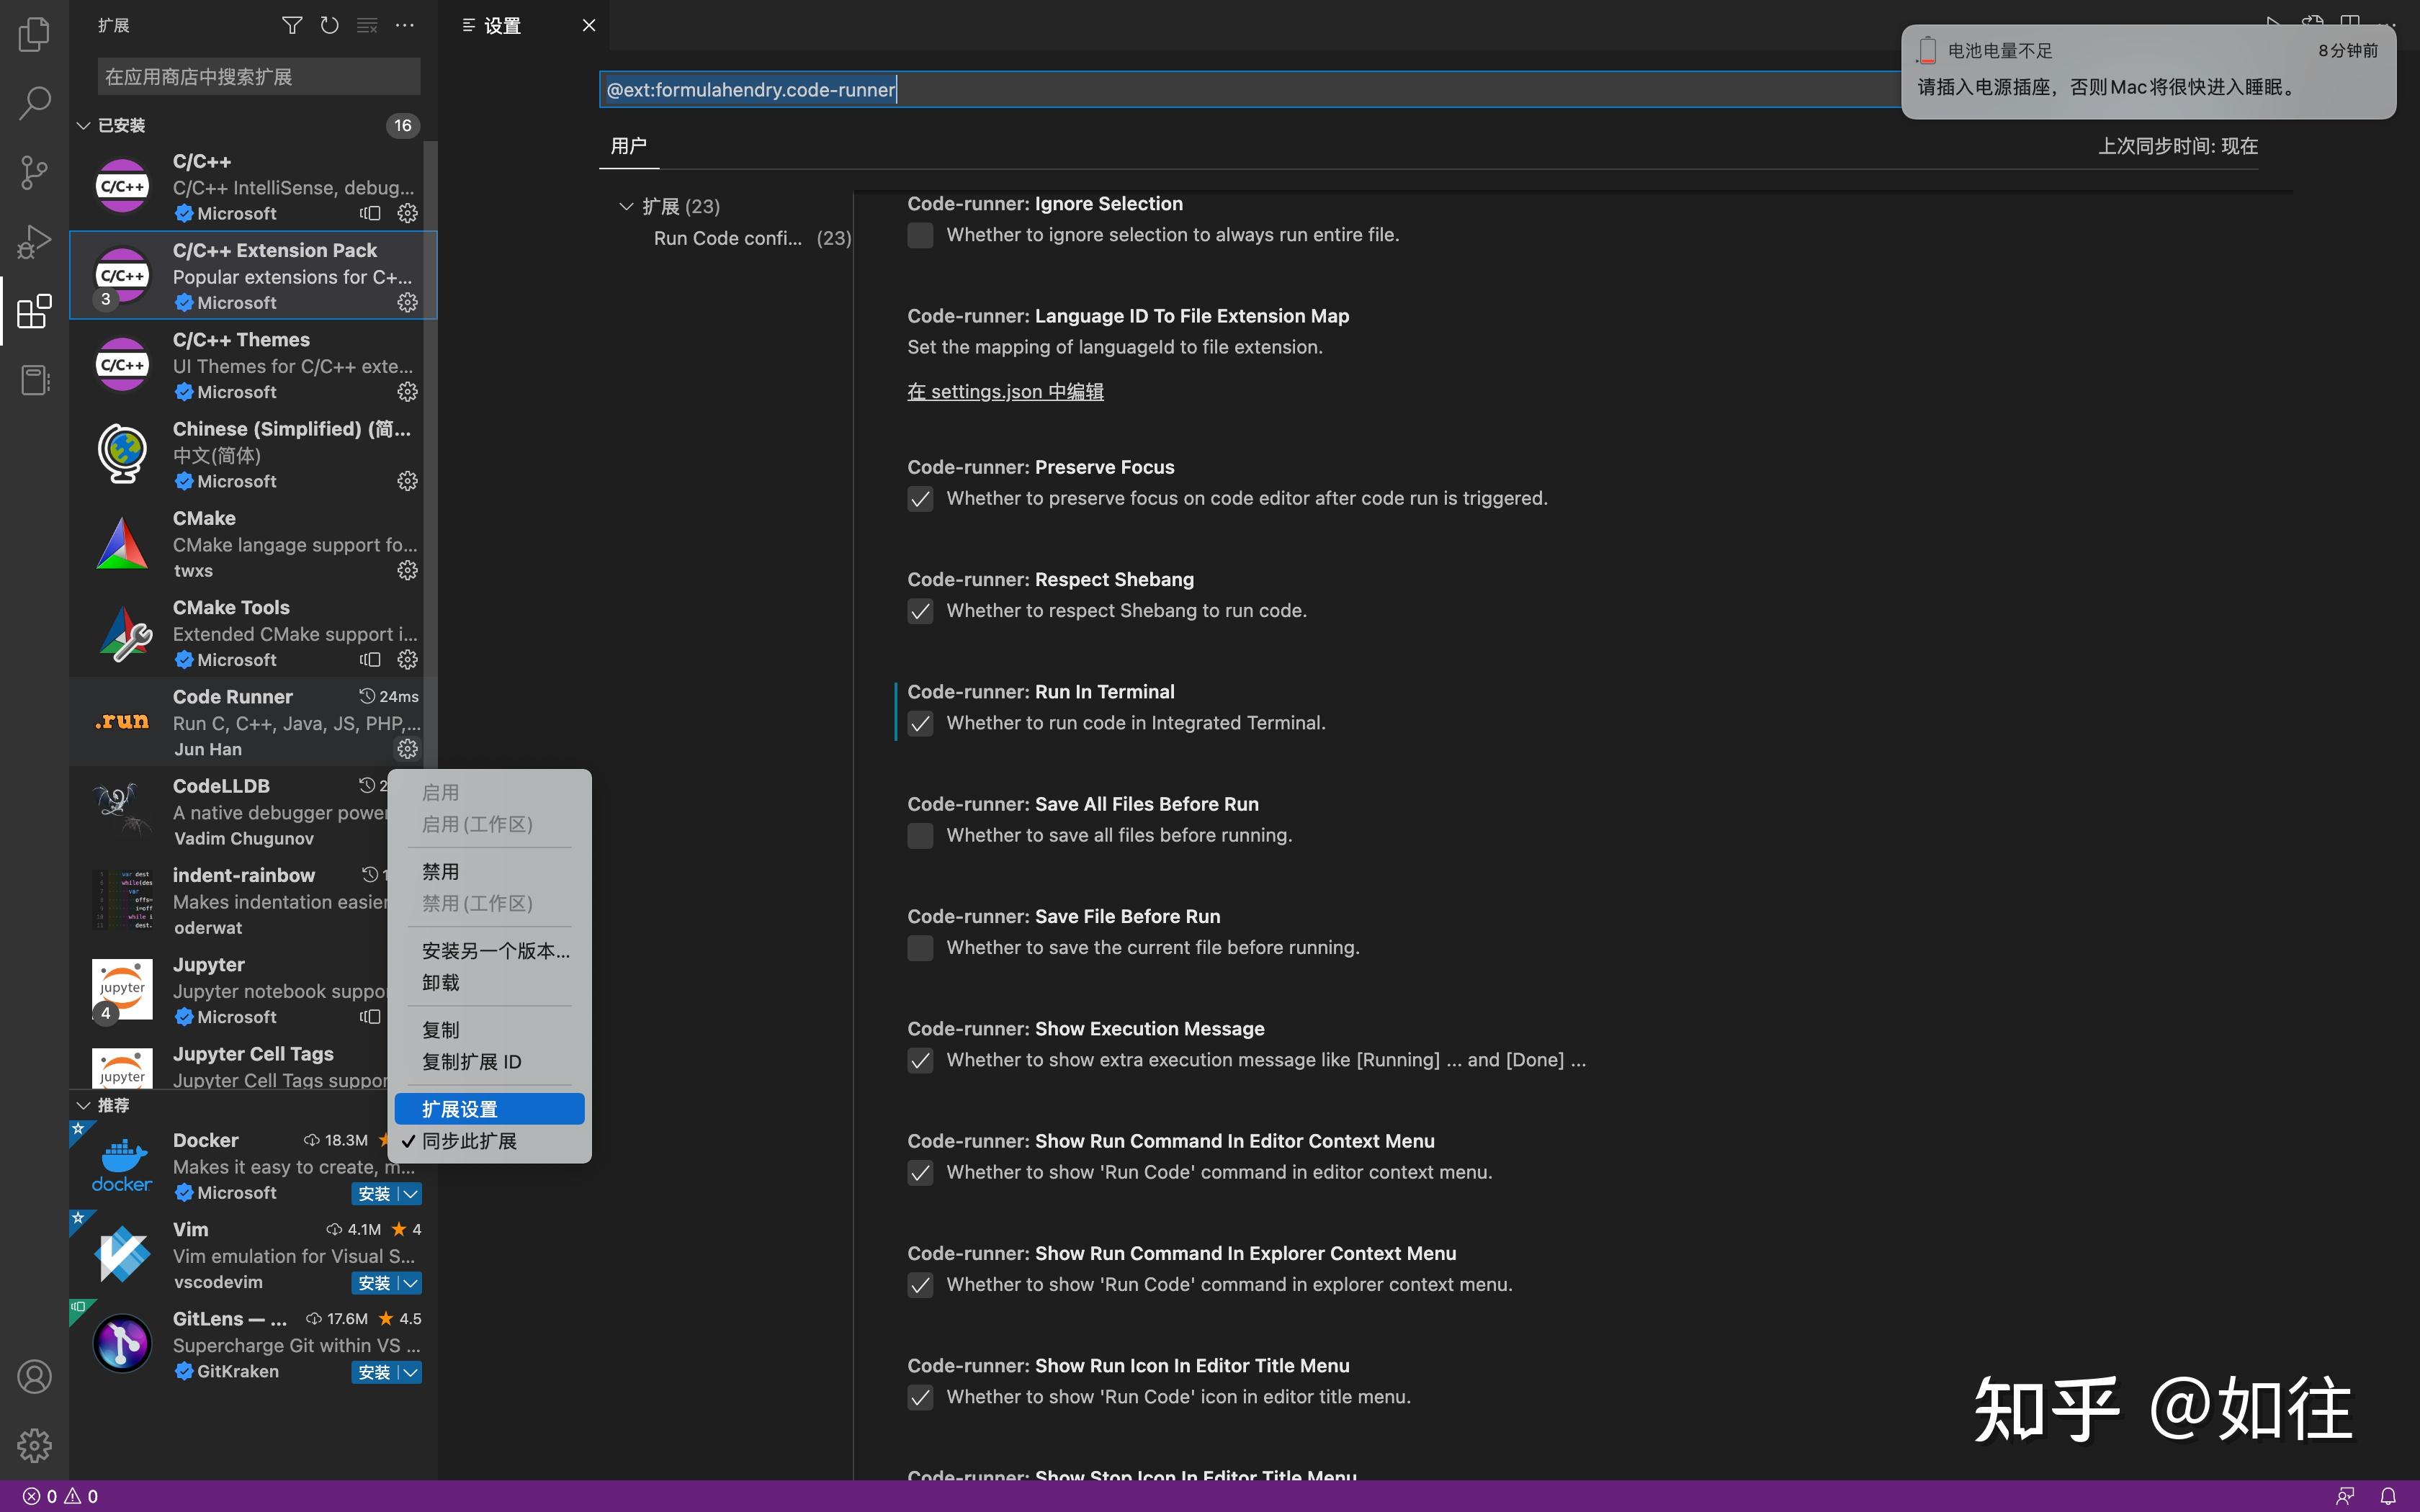Click the refresh extensions icon
The image size is (2420, 1512).
329,25
